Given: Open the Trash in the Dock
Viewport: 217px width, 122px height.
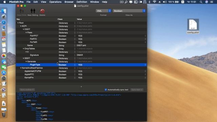Looking at the screenshot, I should pyautogui.click(x=4, y=115).
